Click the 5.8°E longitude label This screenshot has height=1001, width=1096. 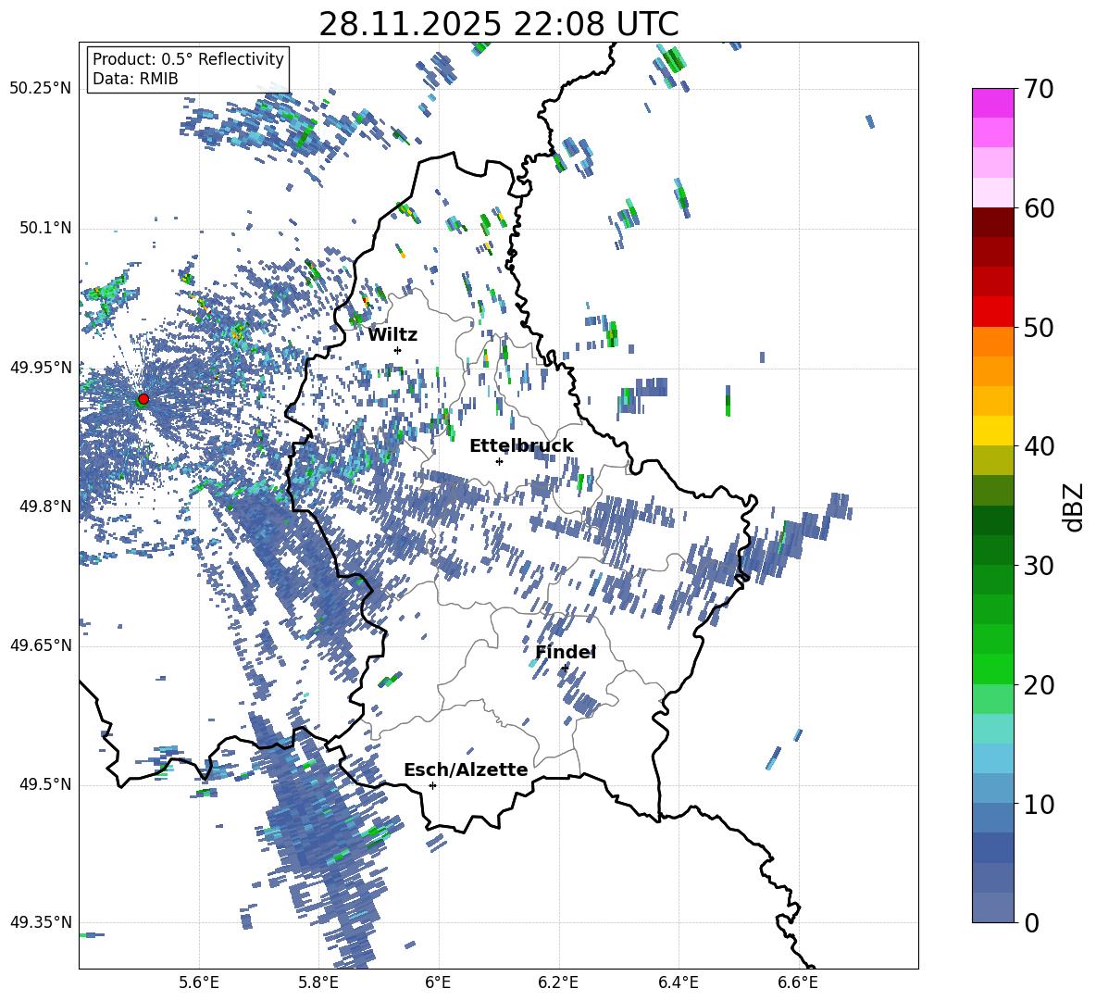click(x=318, y=982)
